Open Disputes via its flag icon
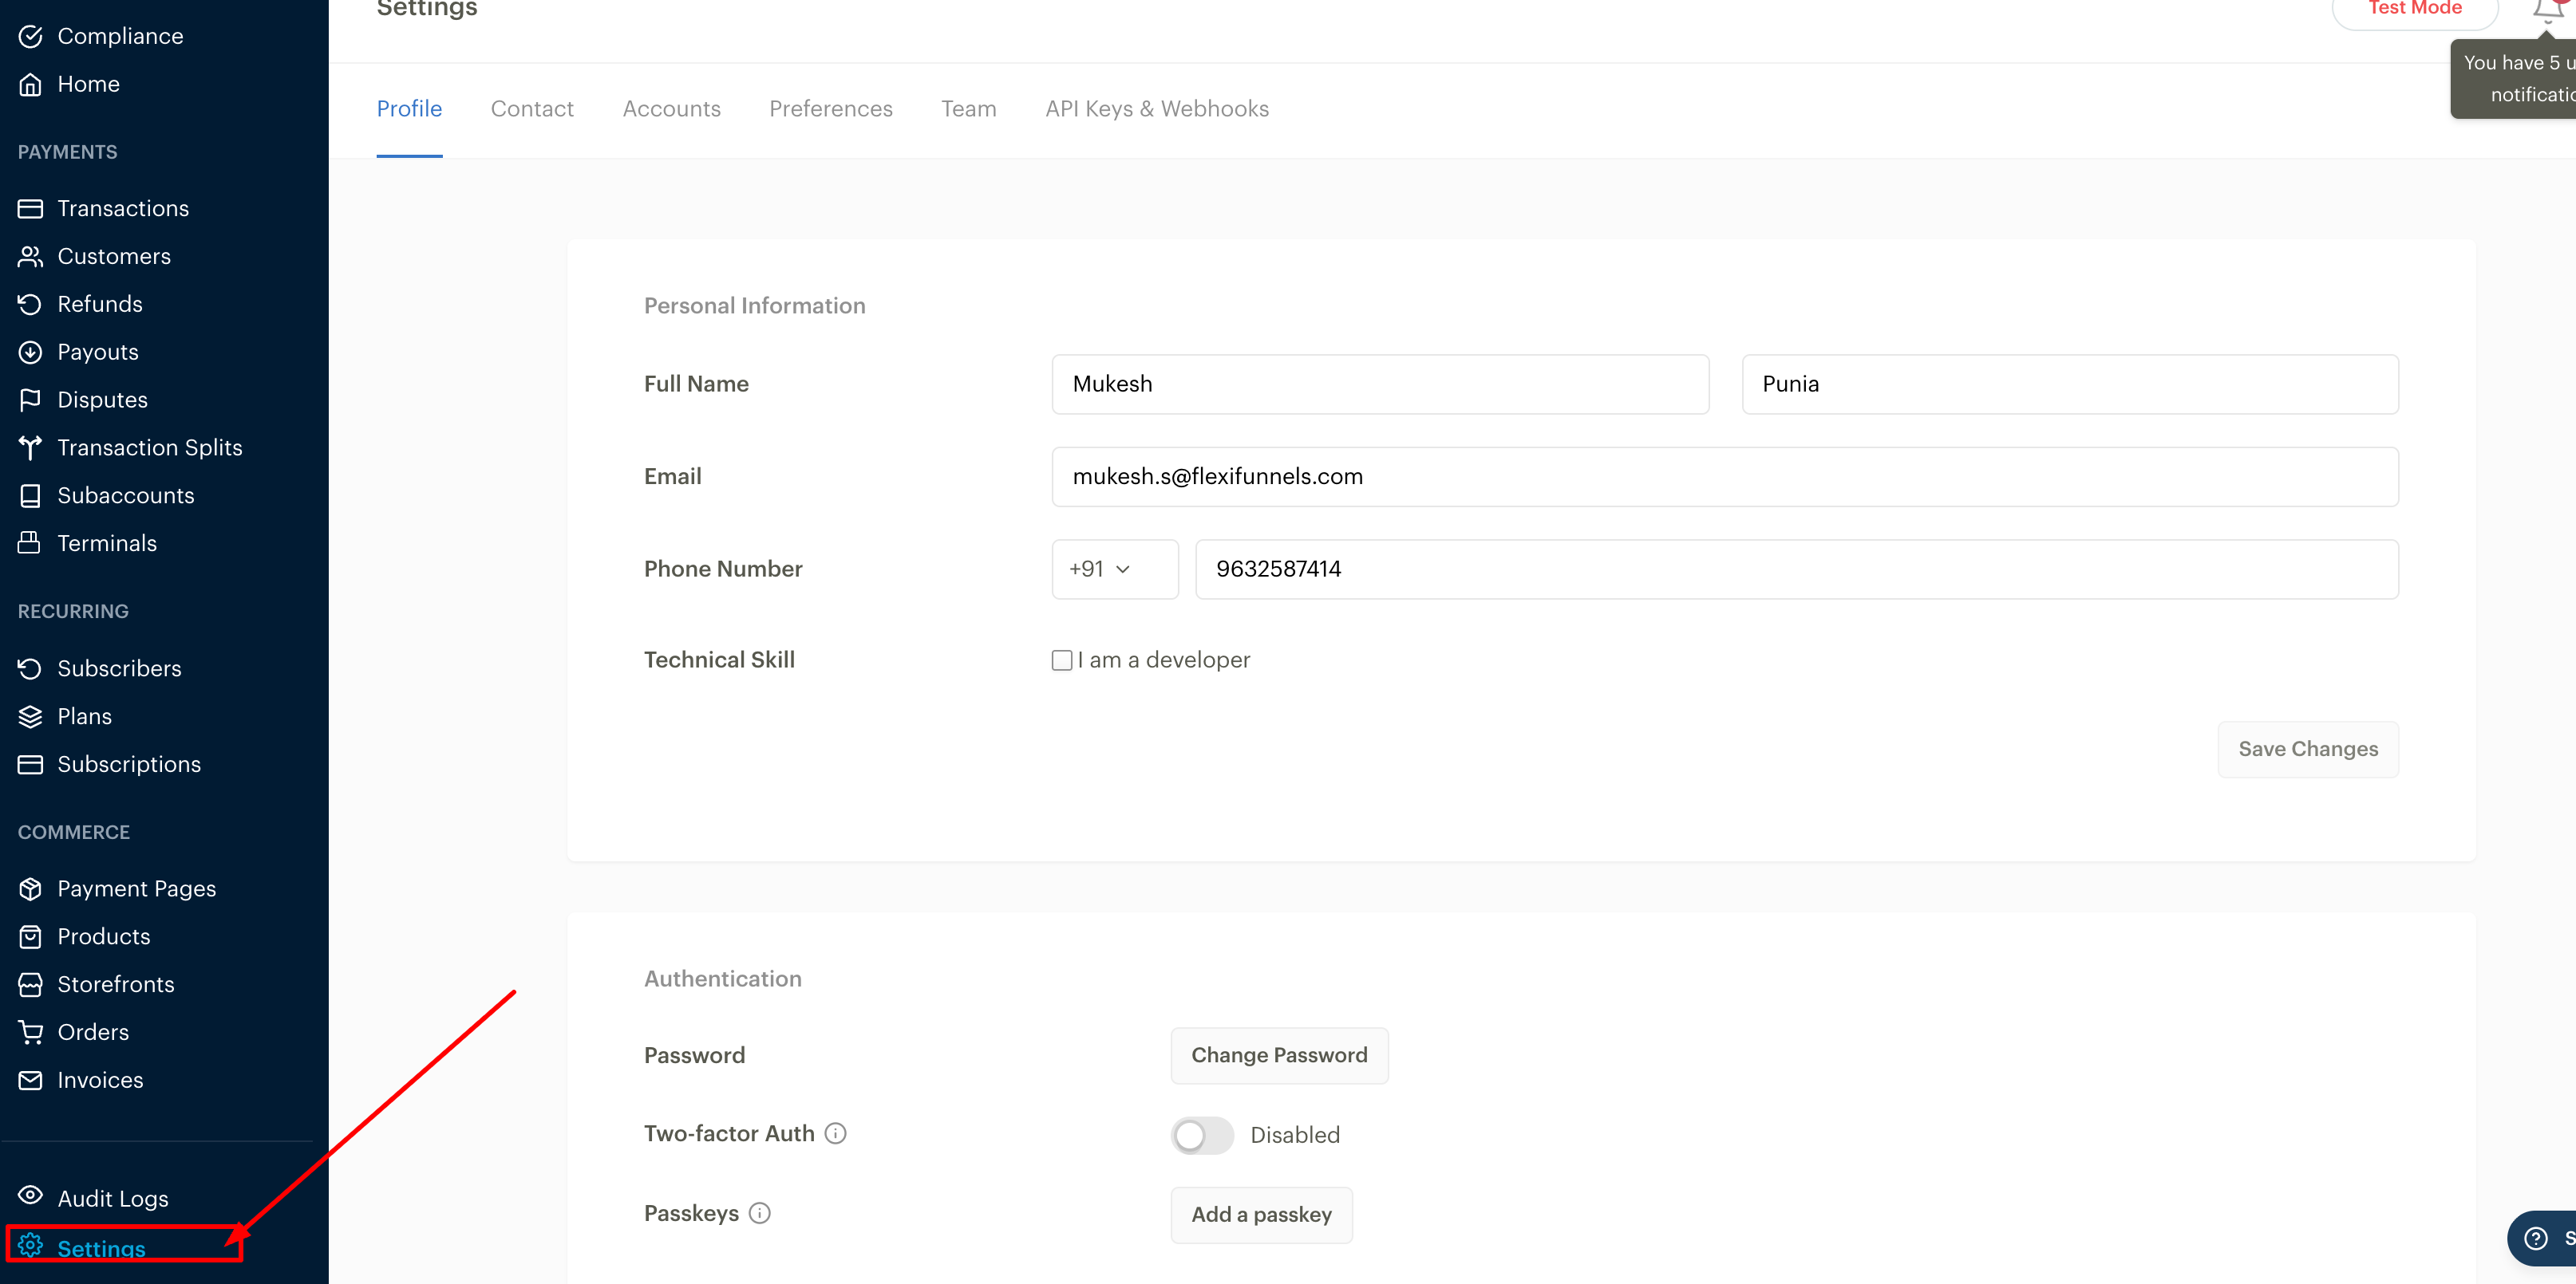The image size is (2576, 1284). (30, 400)
